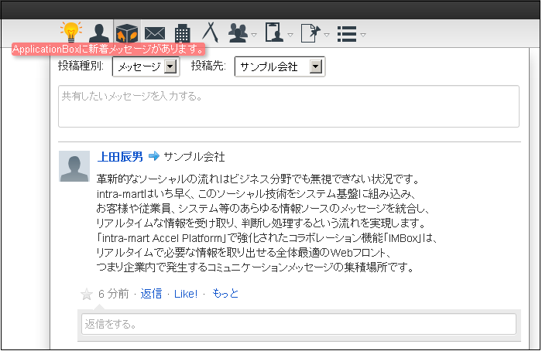
Task: Star the post by 上田辰男
Action: click(x=87, y=295)
